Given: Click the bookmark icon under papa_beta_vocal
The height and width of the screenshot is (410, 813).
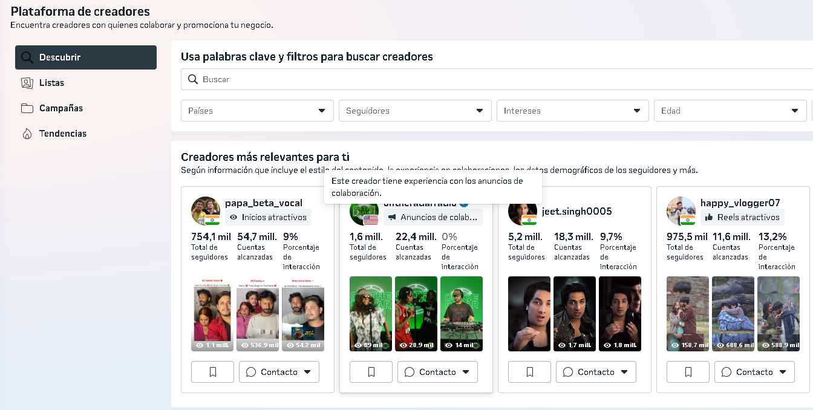Looking at the screenshot, I should tap(212, 372).
